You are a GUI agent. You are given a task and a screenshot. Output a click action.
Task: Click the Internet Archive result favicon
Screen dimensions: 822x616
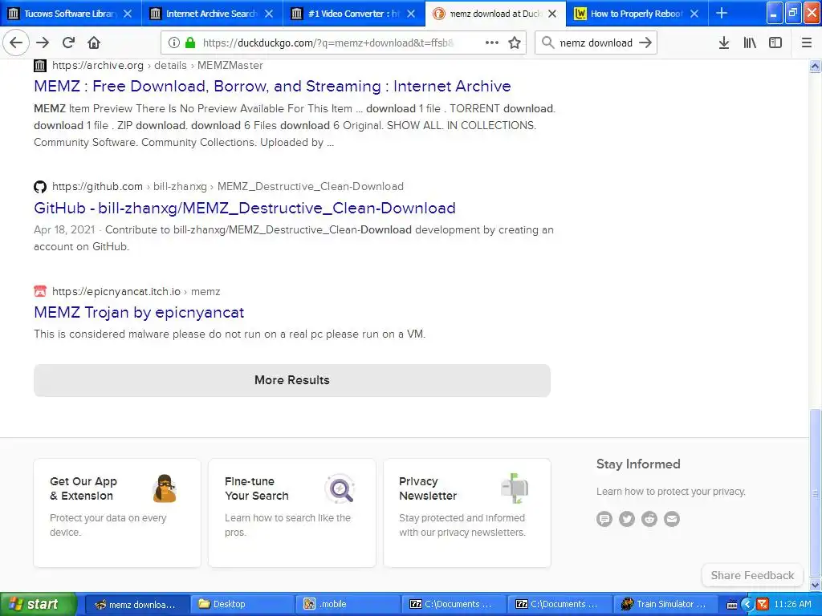[40, 66]
